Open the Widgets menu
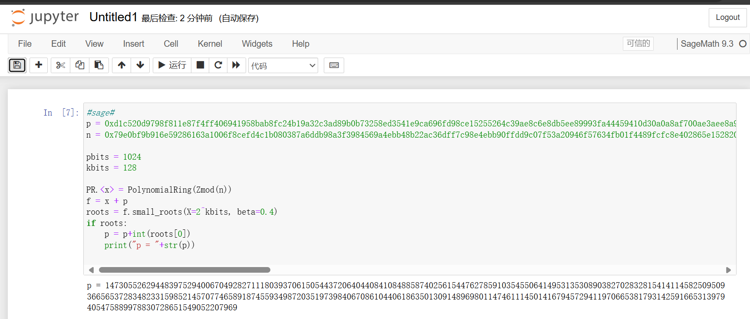 [x=257, y=44]
